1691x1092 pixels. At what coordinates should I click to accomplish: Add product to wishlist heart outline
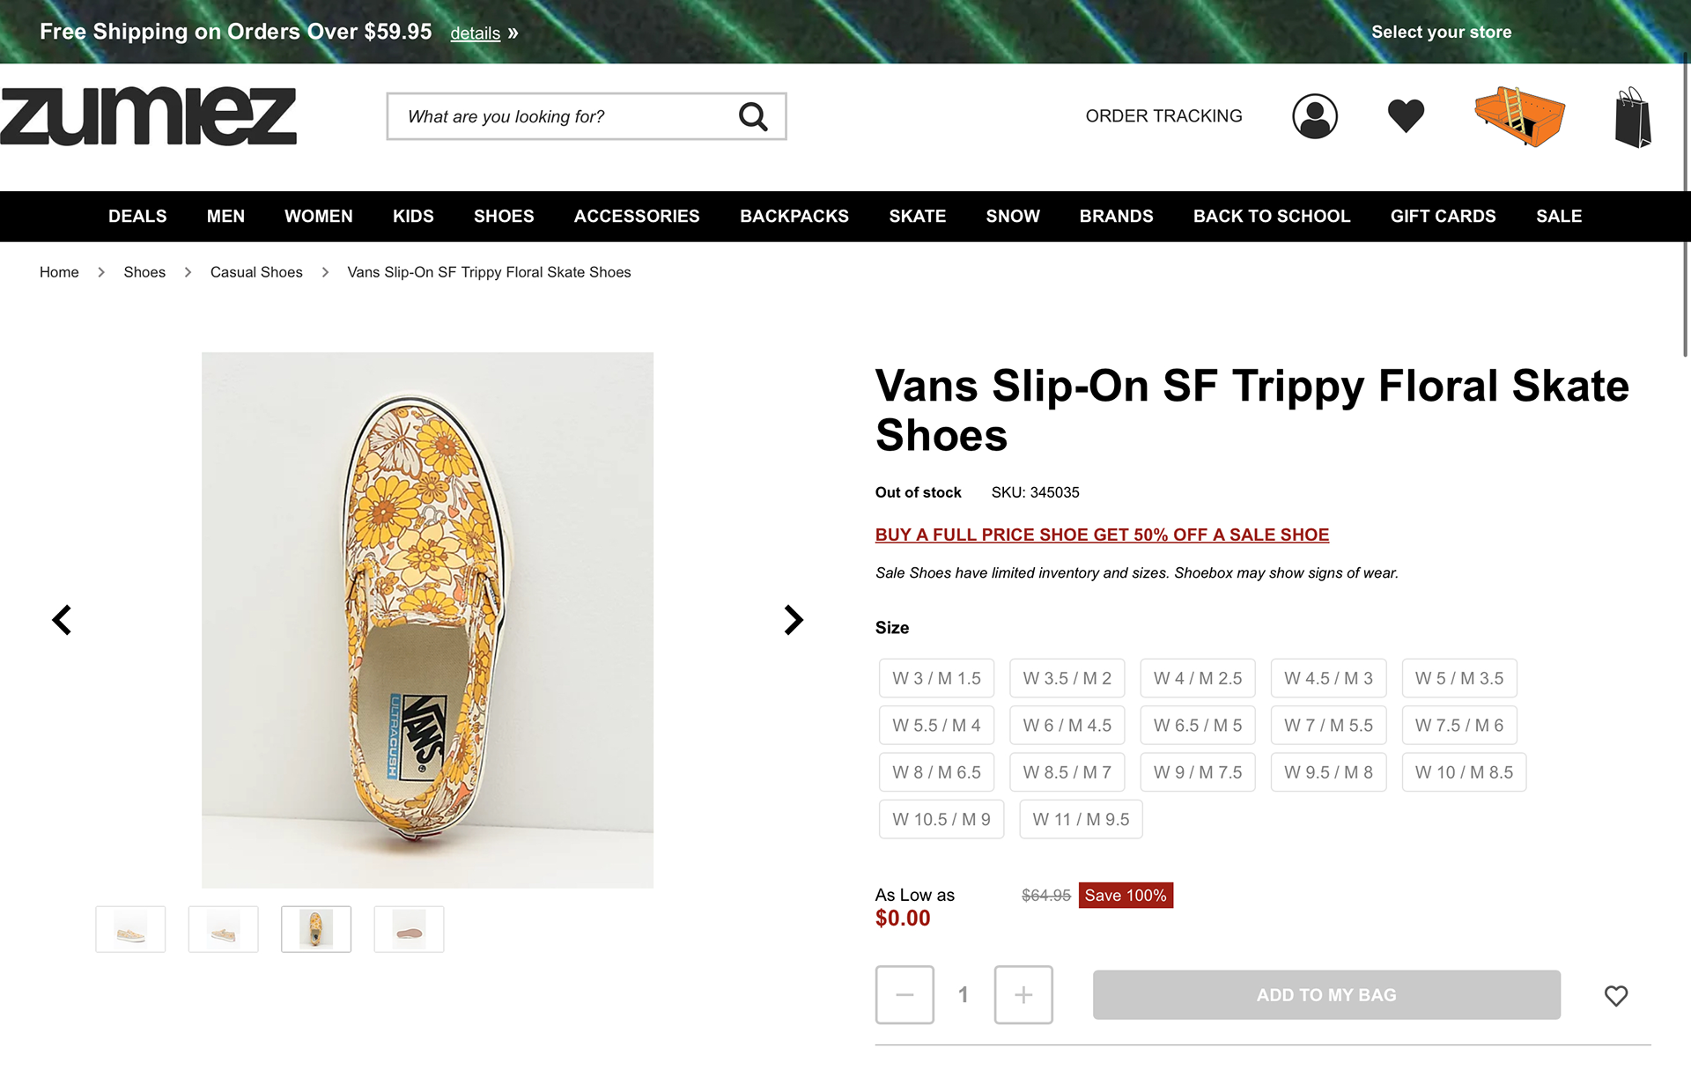pos(1615,995)
